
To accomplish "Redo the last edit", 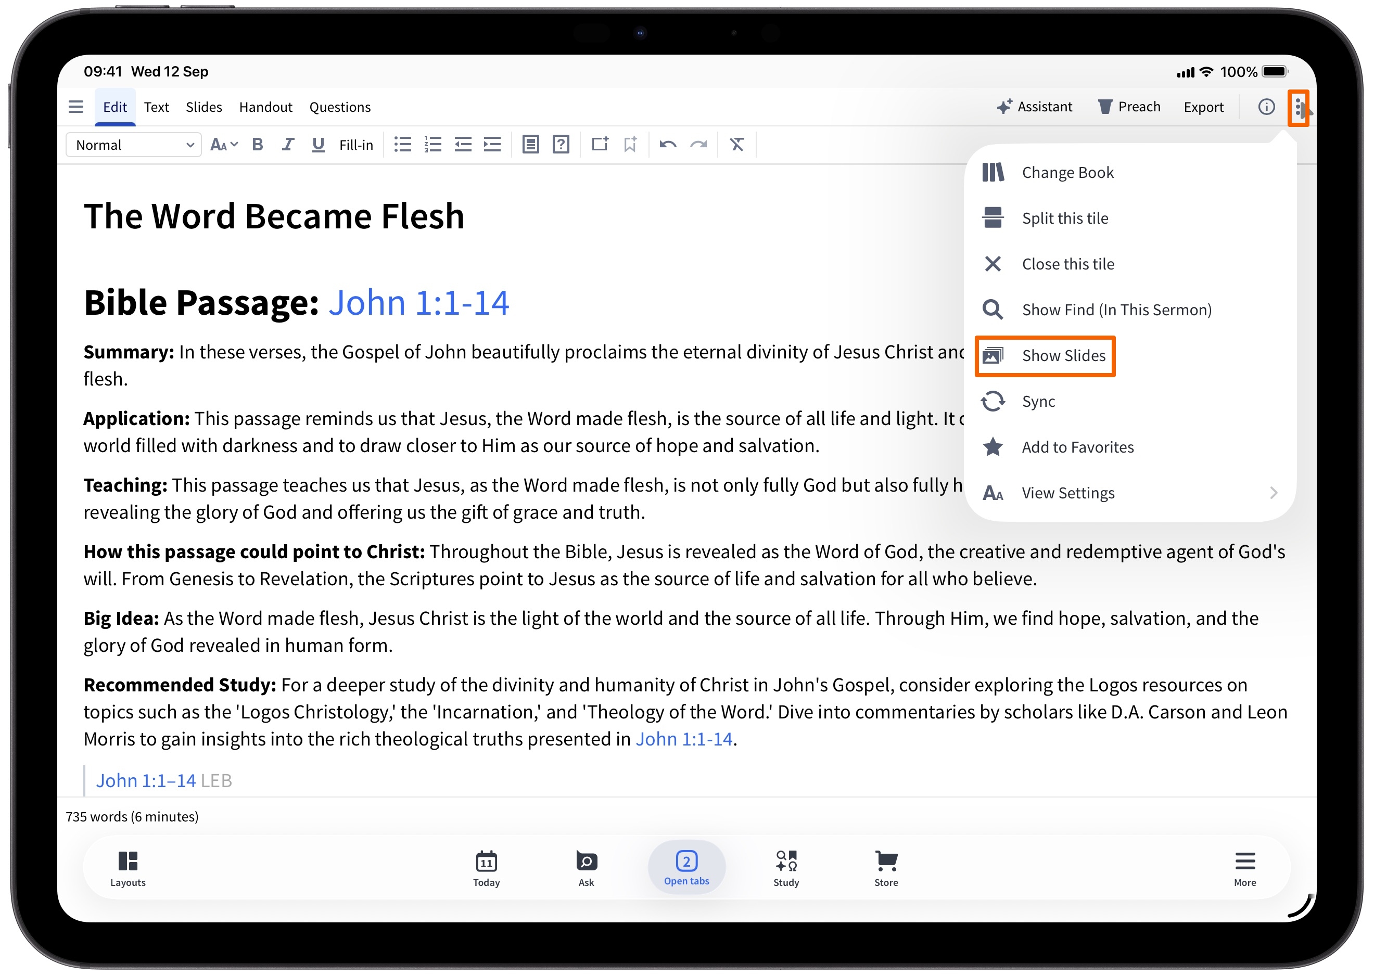I will click(699, 145).
